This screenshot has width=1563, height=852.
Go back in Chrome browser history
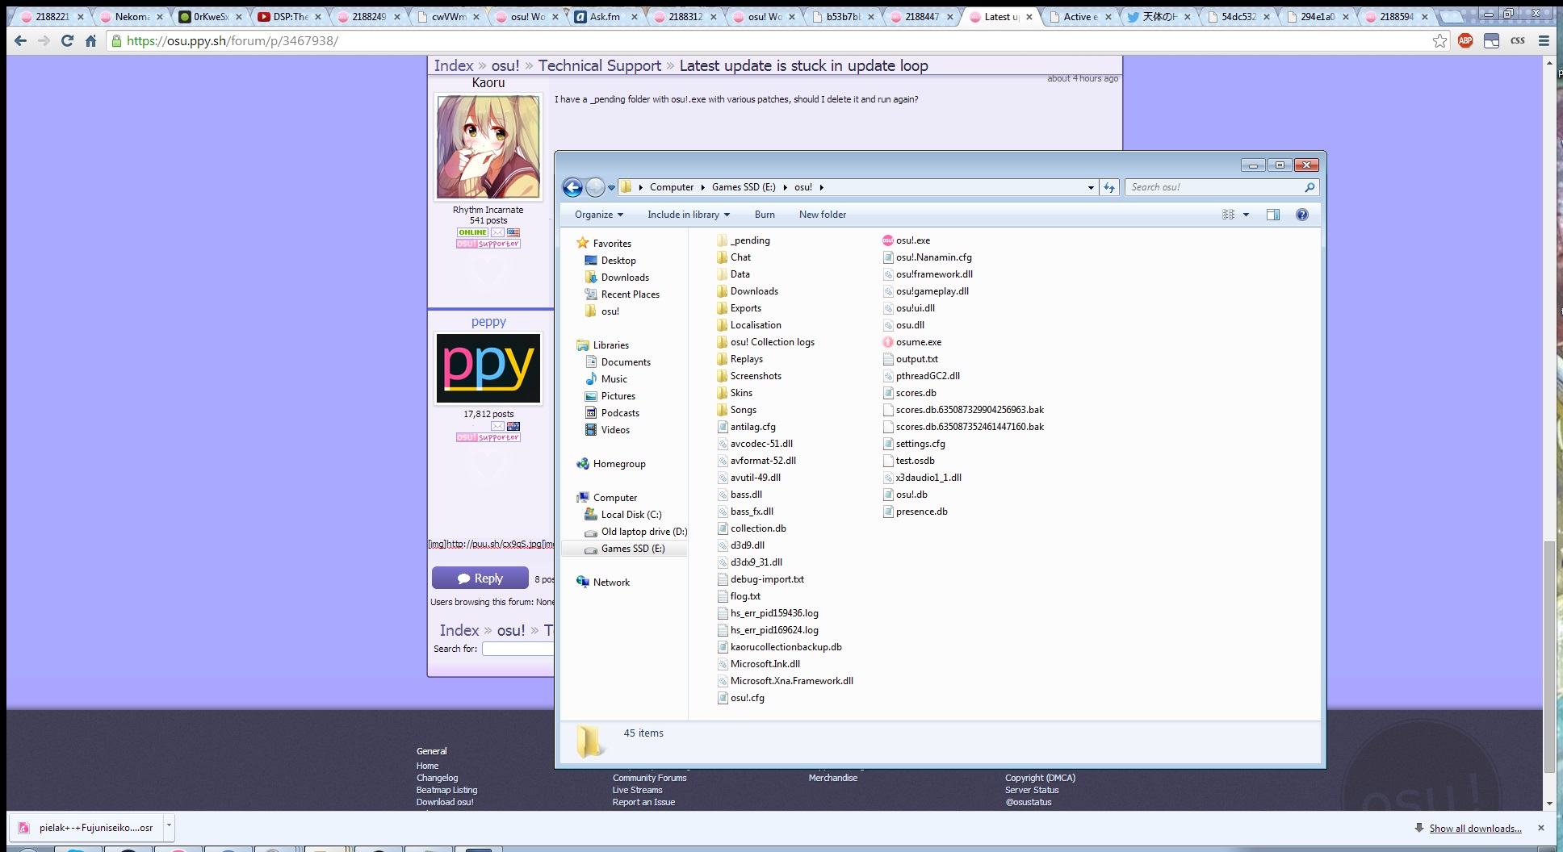(x=21, y=40)
